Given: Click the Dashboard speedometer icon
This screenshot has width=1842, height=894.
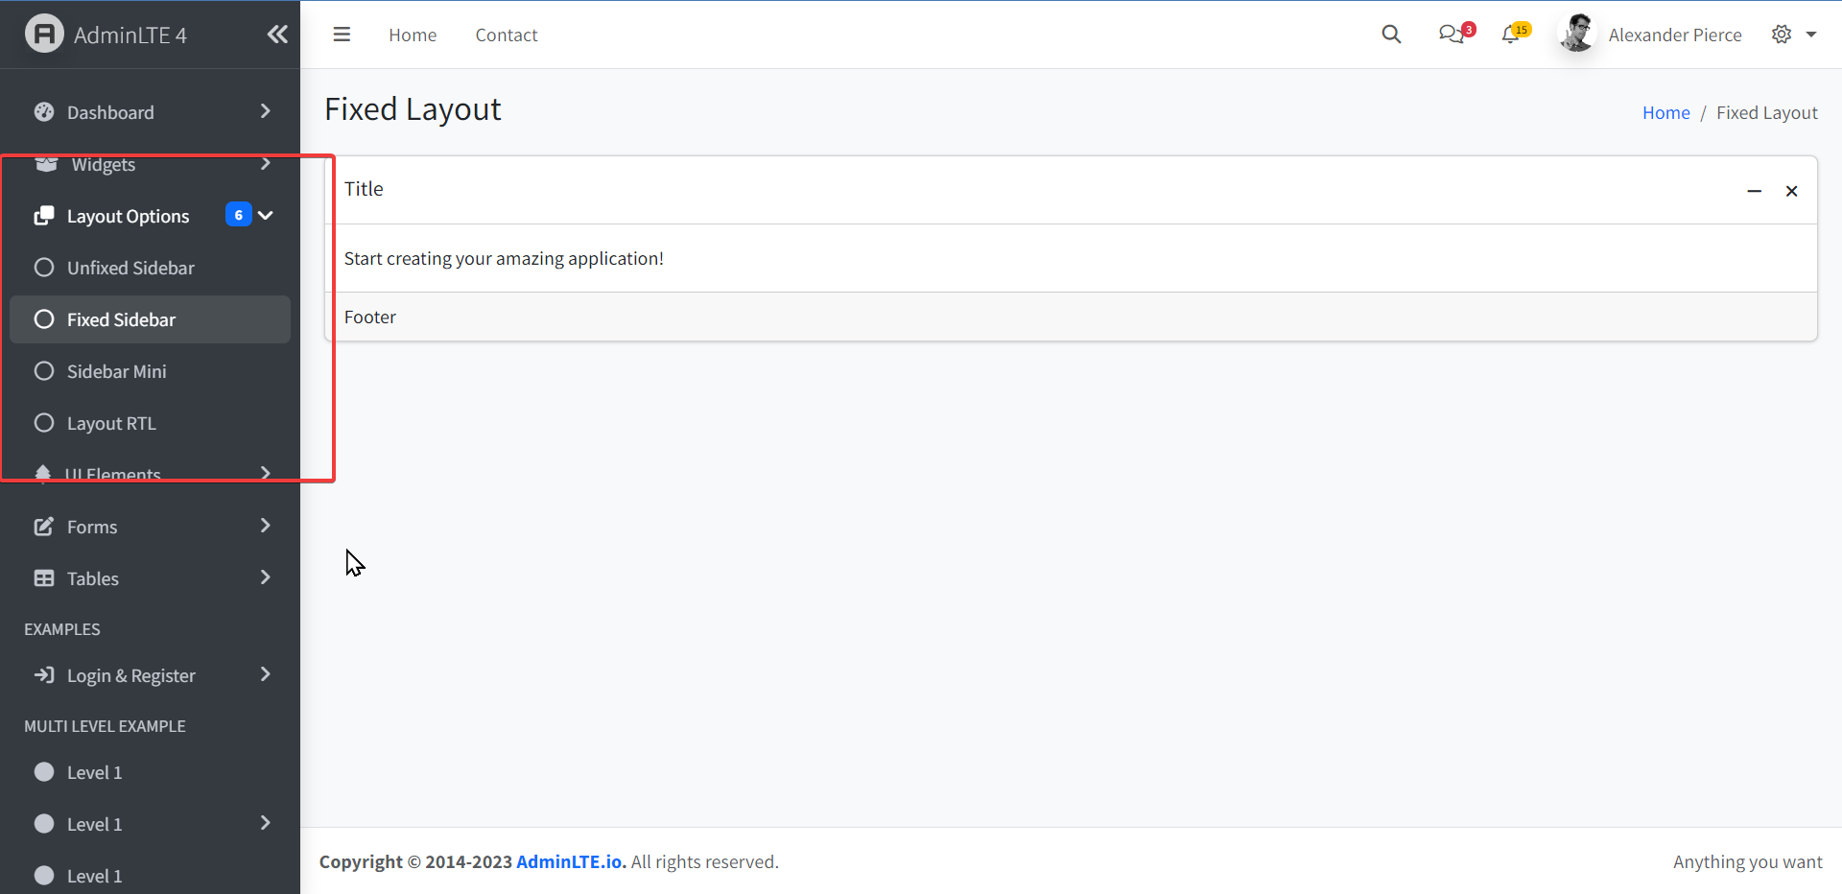Looking at the screenshot, I should 43,112.
